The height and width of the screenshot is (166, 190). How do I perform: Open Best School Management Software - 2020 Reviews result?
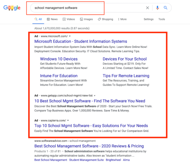pos(89,146)
